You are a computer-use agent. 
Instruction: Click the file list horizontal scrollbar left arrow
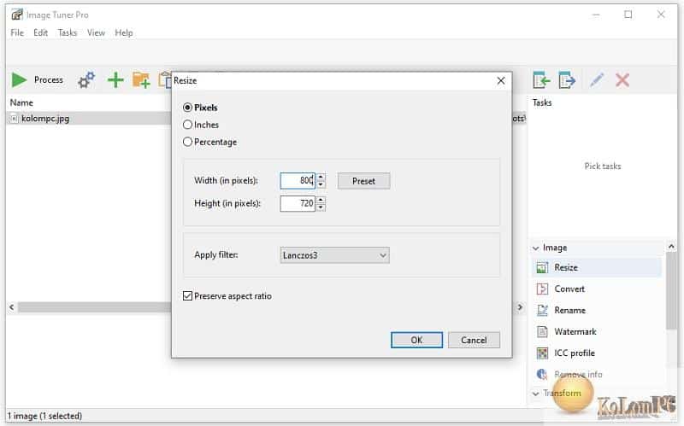(x=12, y=307)
